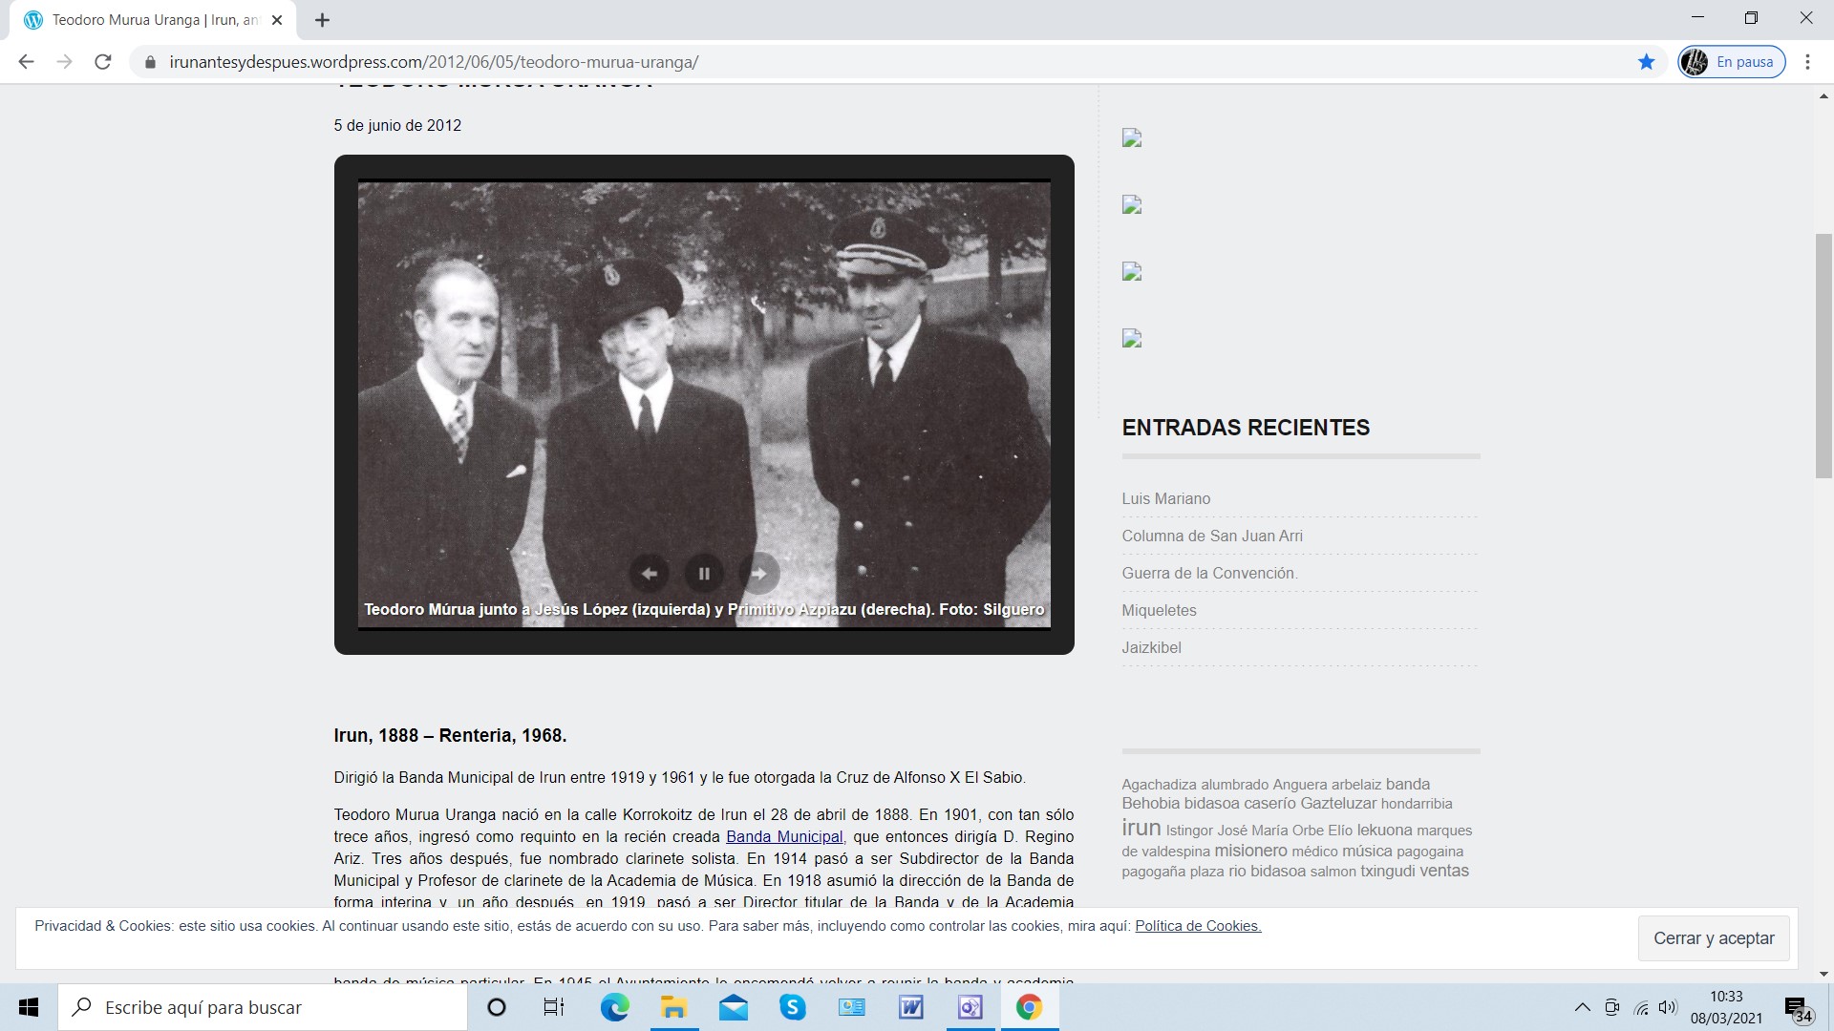The width and height of the screenshot is (1834, 1031).
Task: Close the Teodoro Murua Uranga tab
Action: click(277, 20)
